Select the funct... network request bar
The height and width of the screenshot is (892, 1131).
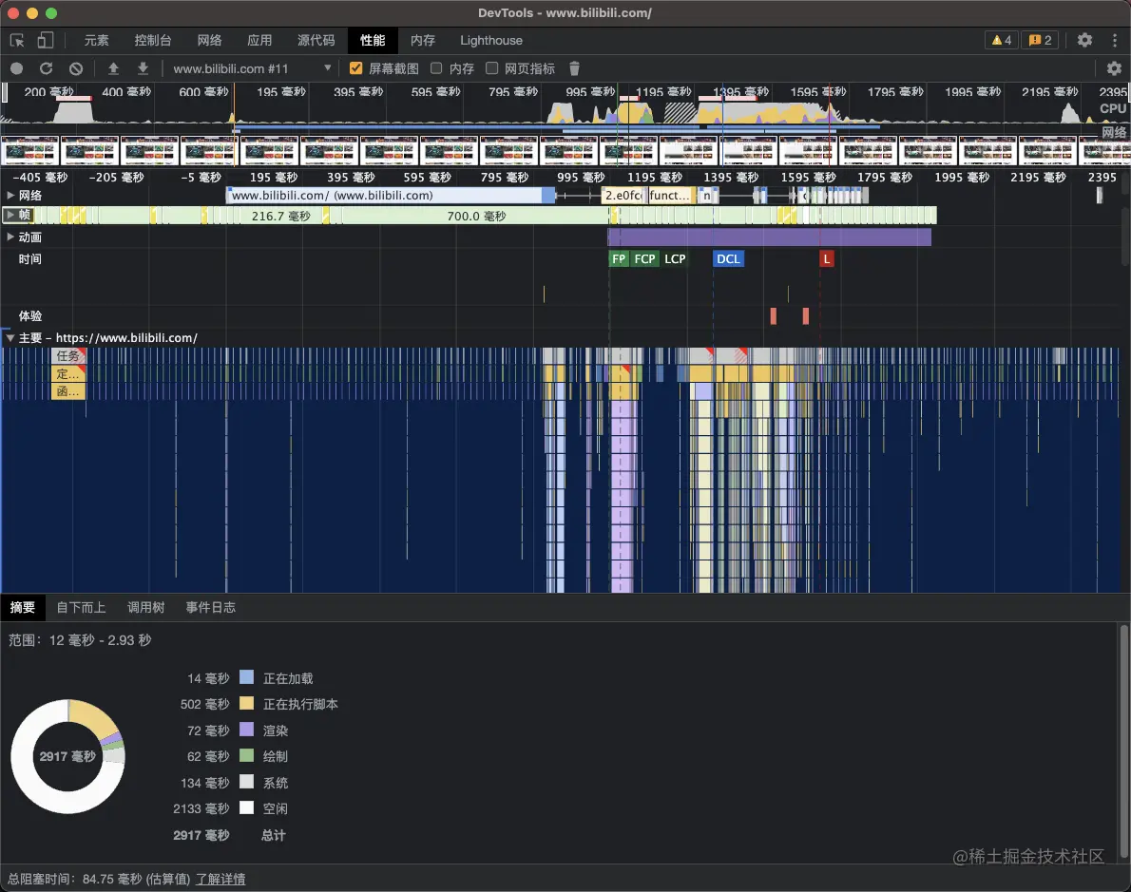pos(670,196)
